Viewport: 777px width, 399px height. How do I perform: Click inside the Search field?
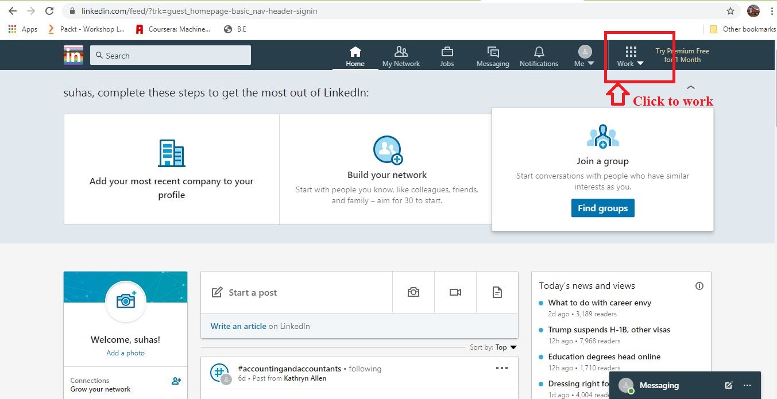pos(170,55)
